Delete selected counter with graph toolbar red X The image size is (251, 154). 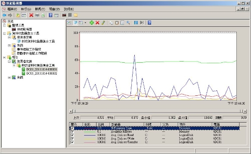click(97, 23)
